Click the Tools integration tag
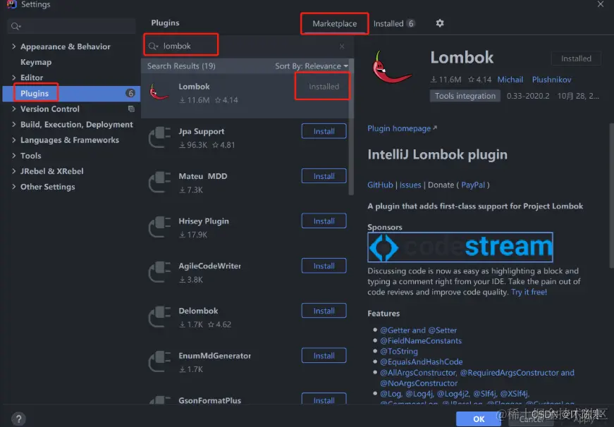The height and width of the screenshot is (427, 614). coord(465,96)
